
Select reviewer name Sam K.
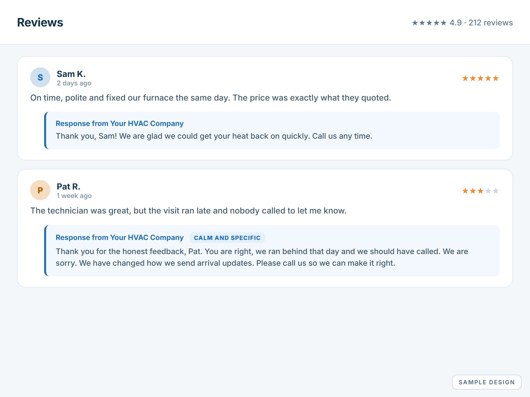click(71, 74)
